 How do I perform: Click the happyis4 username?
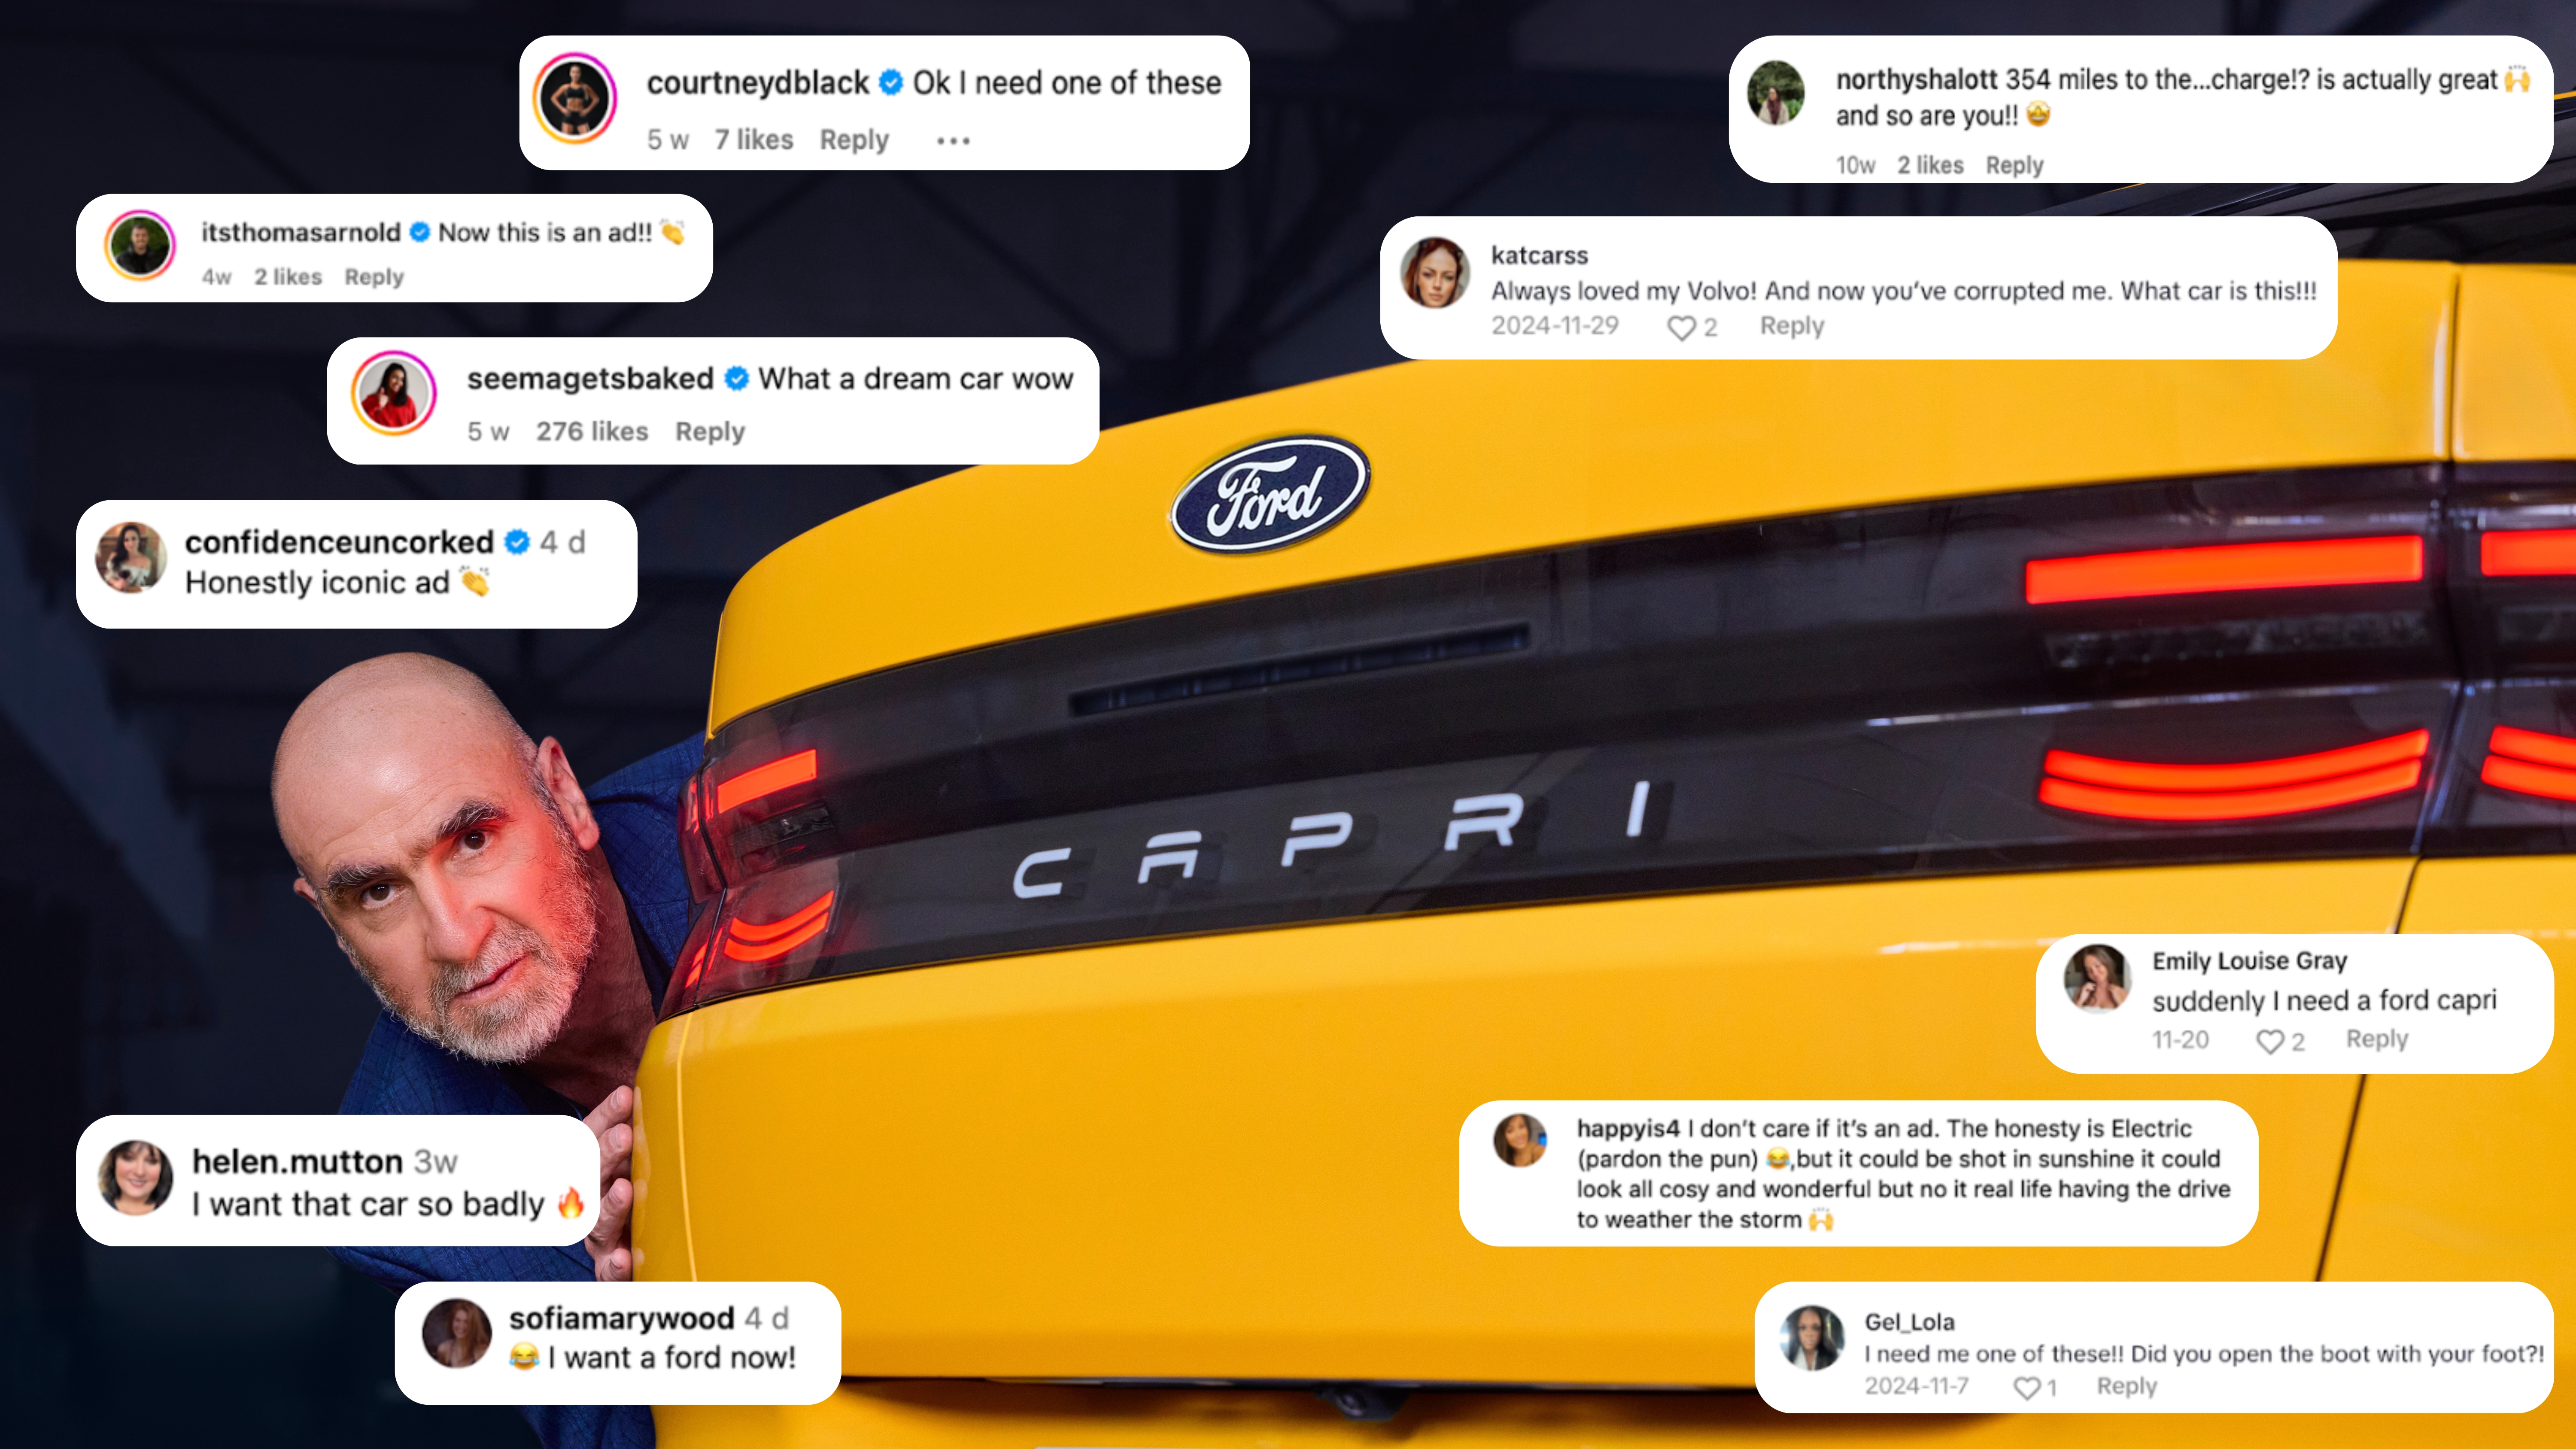(1628, 1129)
